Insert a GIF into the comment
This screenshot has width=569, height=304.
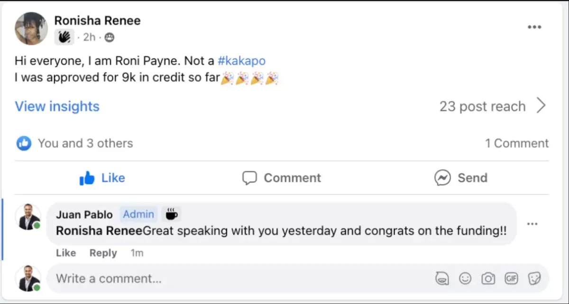pyautogui.click(x=511, y=278)
